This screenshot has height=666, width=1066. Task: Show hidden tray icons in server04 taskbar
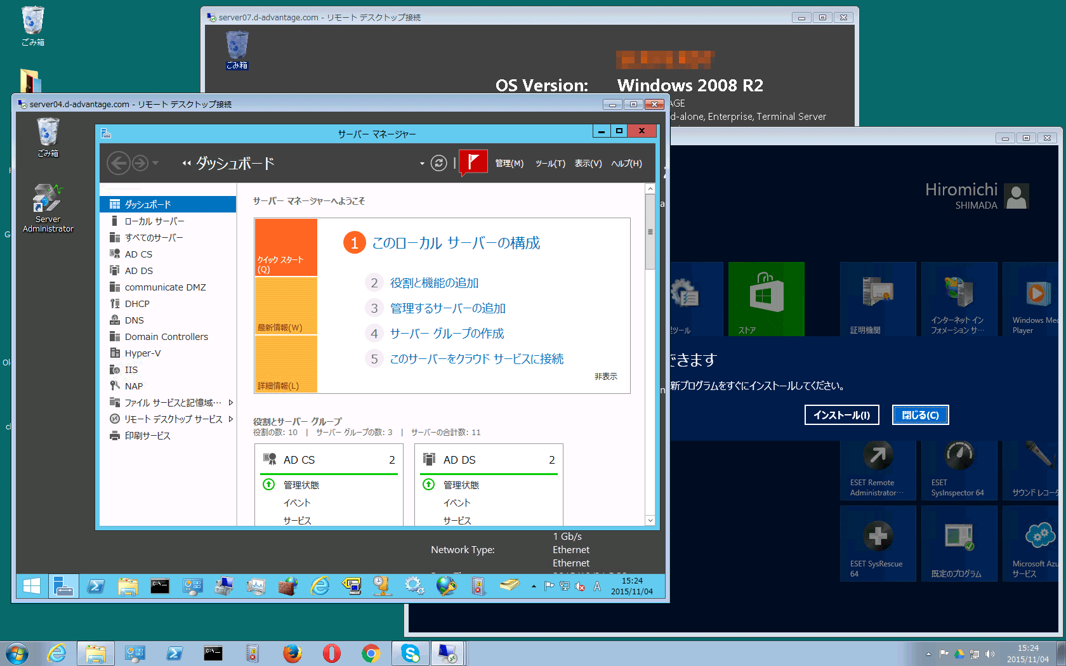click(x=534, y=586)
